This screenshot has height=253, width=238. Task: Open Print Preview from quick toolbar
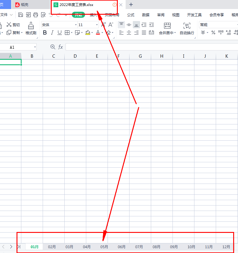43,15
